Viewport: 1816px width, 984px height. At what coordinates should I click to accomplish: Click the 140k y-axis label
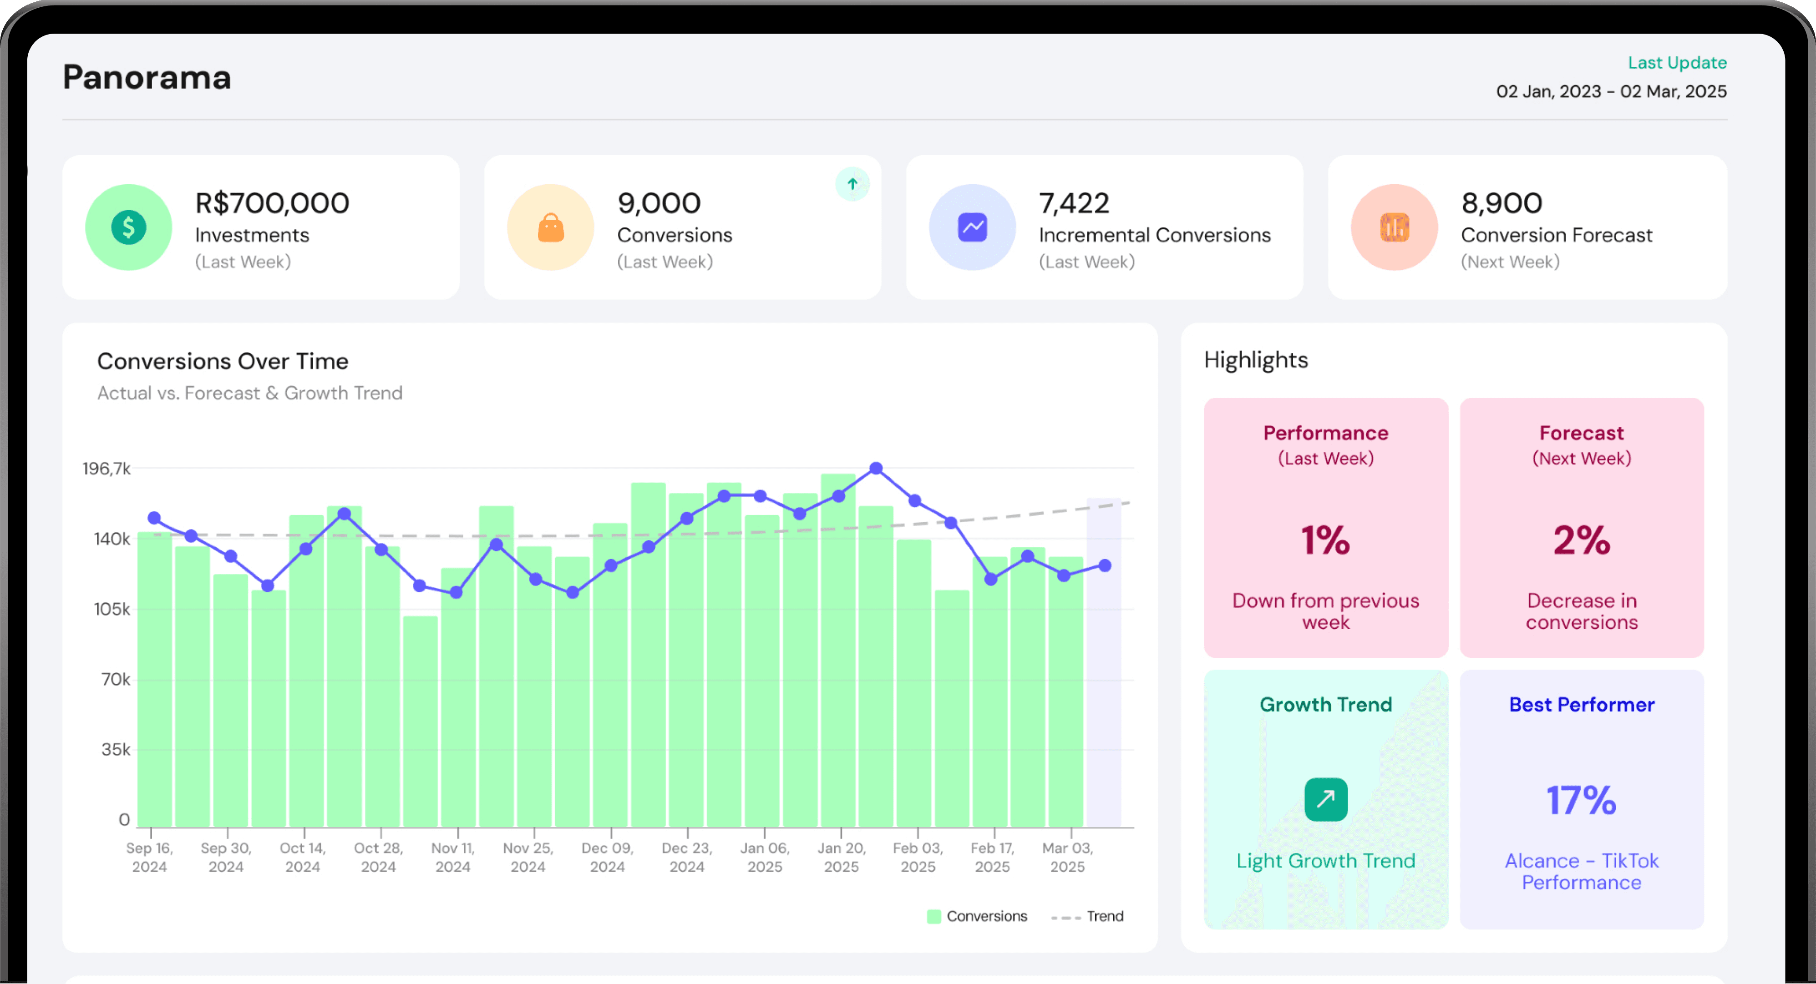tap(112, 539)
